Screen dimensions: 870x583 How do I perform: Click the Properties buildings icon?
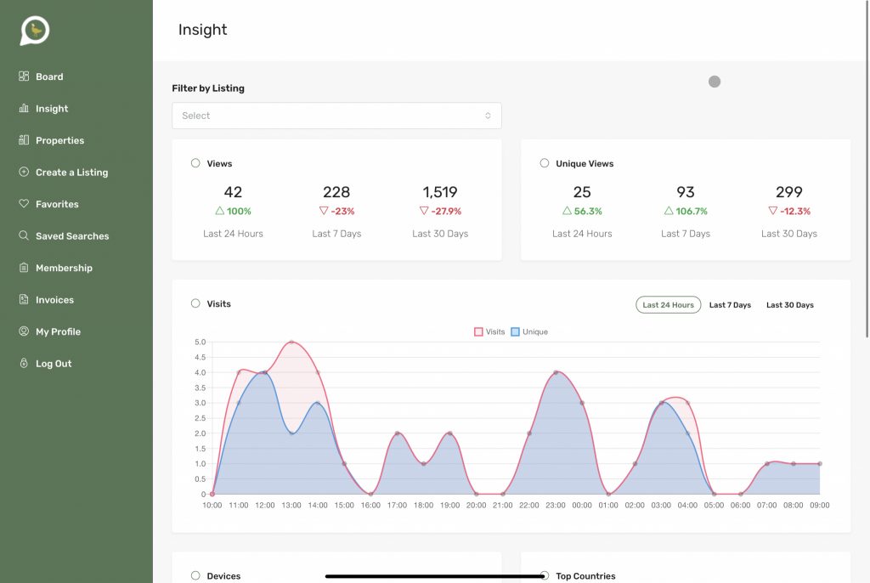(x=24, y=140)
